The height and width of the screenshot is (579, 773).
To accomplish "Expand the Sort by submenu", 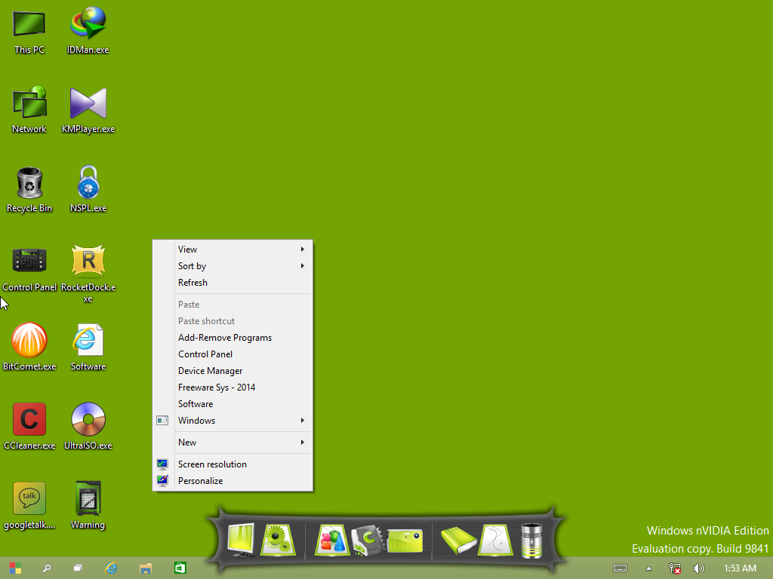I will [226, 265].
